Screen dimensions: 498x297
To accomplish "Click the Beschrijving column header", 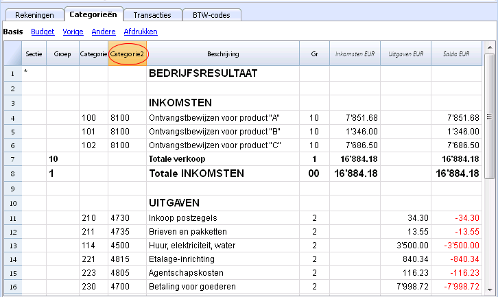I will coord(223,54).
